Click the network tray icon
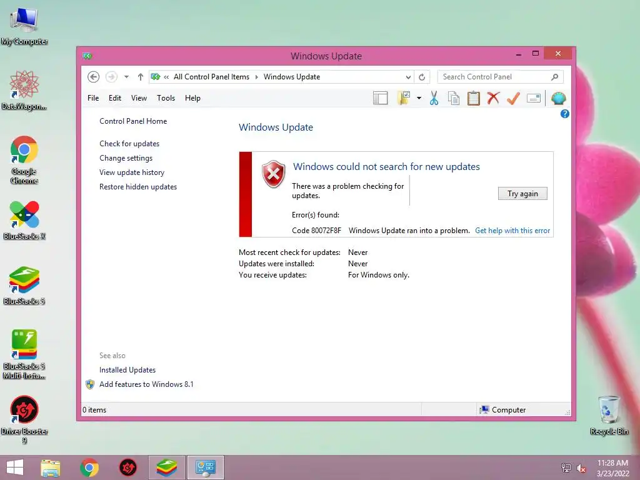640x480 pixels. tap(566, 467)
